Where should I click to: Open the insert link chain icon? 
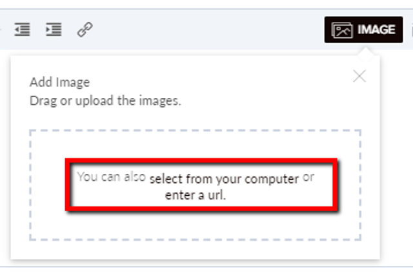click(85, 30)
